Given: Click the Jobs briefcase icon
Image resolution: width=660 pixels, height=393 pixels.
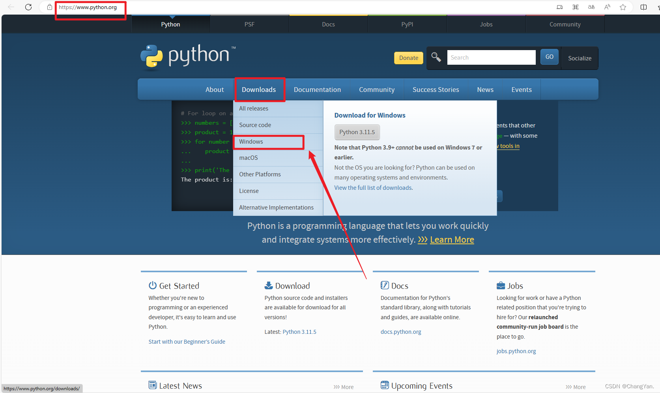Looking at the screenshot, I should [501, 285].
